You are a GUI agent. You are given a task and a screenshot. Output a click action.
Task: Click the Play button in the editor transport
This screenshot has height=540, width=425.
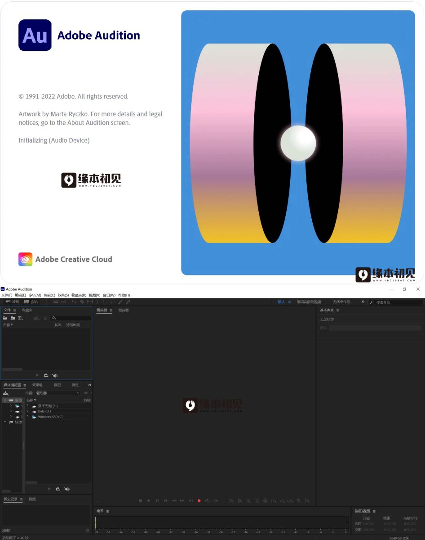pos(149,501)
